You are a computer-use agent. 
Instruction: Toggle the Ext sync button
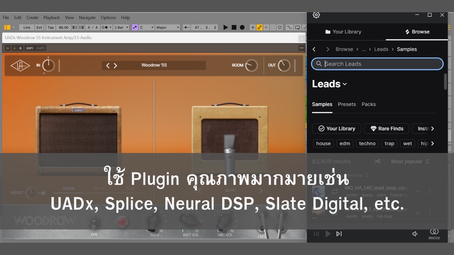39,27
